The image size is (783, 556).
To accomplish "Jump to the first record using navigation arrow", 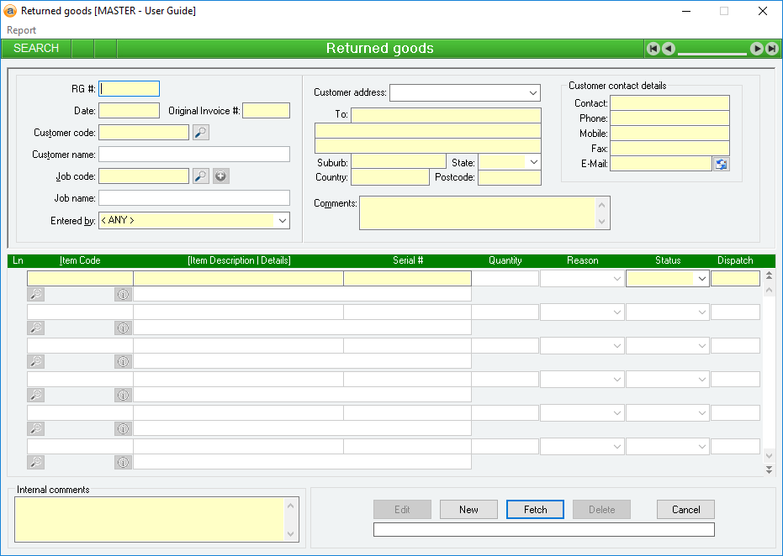I will click(x=653, y=49).
